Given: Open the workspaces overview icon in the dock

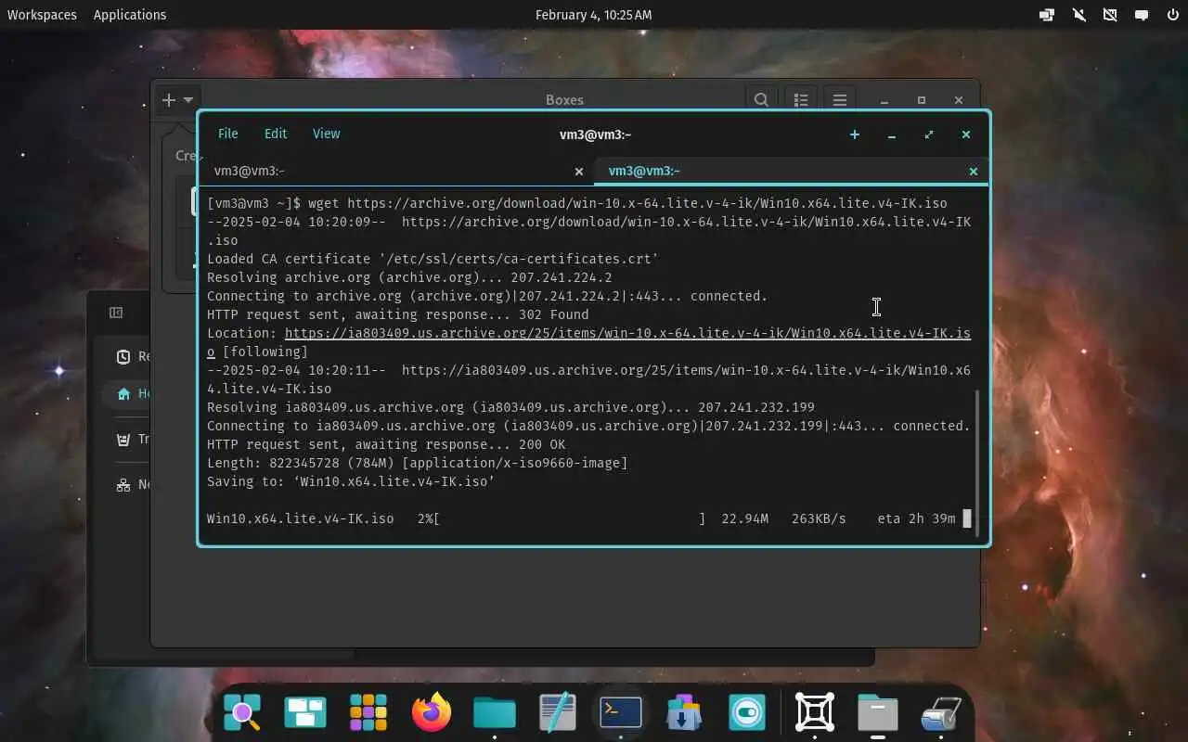Looking at the screenshot, I should [x=305, y=712].
